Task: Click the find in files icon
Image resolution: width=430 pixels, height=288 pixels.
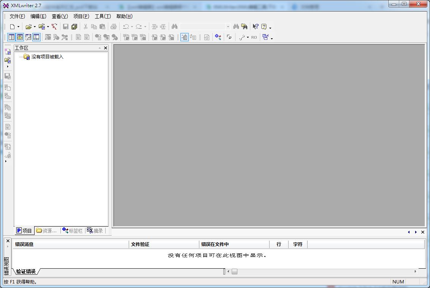Action: pos(244,27)
